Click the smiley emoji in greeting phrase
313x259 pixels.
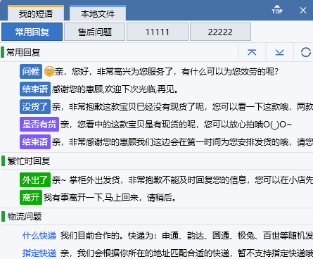pyautogui.click(x=49, y=71)
